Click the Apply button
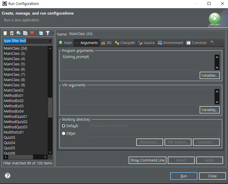This screenshot has height=184, width=228. tap(210, 160)
